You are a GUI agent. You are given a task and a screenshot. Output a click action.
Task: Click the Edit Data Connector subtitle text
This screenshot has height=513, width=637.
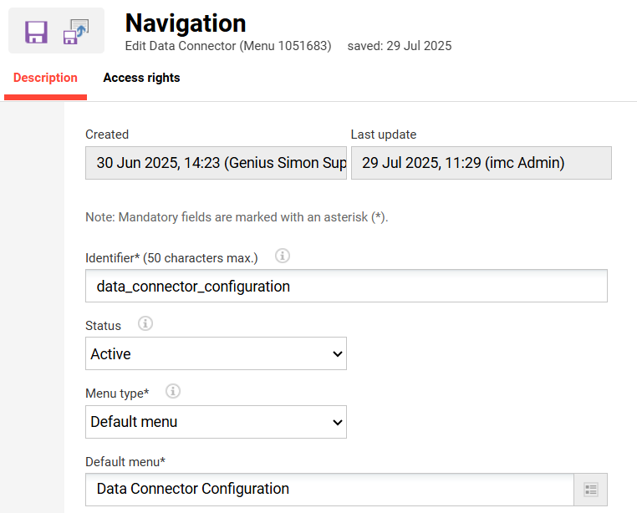[x=227, y=46]
